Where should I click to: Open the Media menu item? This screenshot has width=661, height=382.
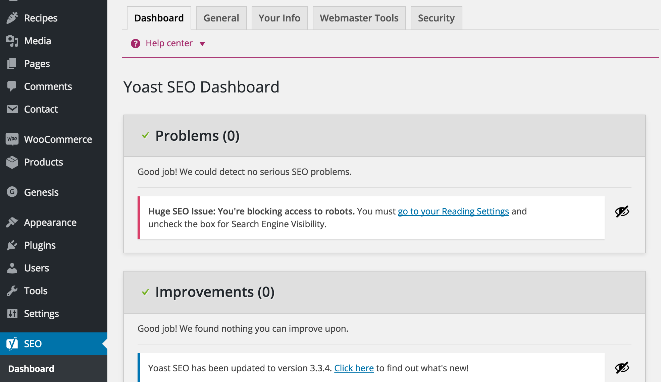54,41
